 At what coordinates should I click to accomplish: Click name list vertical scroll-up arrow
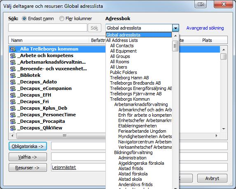pyautogui.click(x=224, y=50)
